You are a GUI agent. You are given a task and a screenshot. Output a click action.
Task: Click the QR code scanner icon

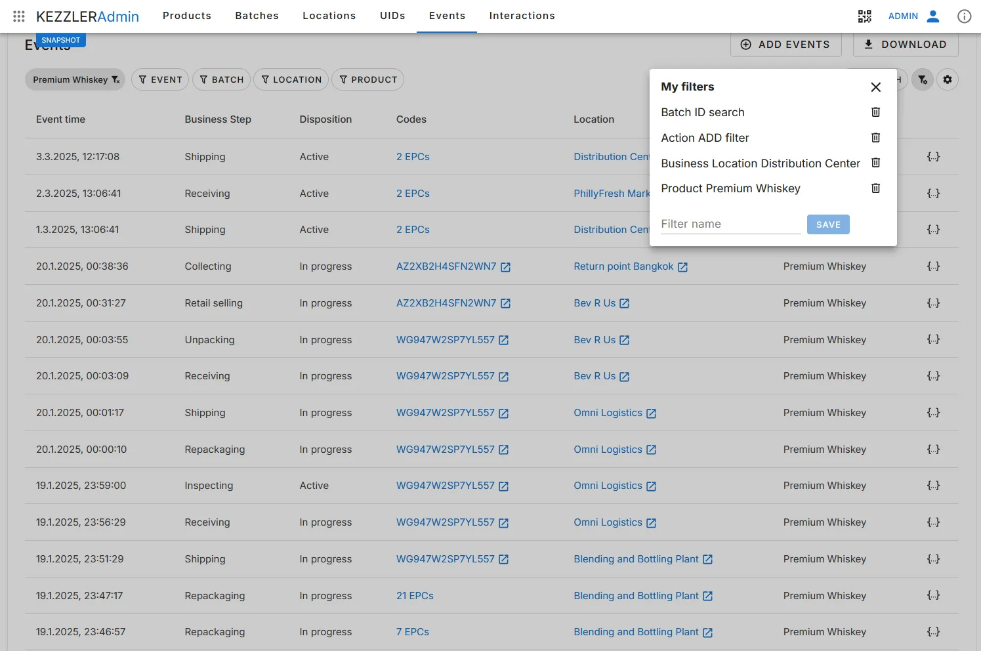point(864,16)
